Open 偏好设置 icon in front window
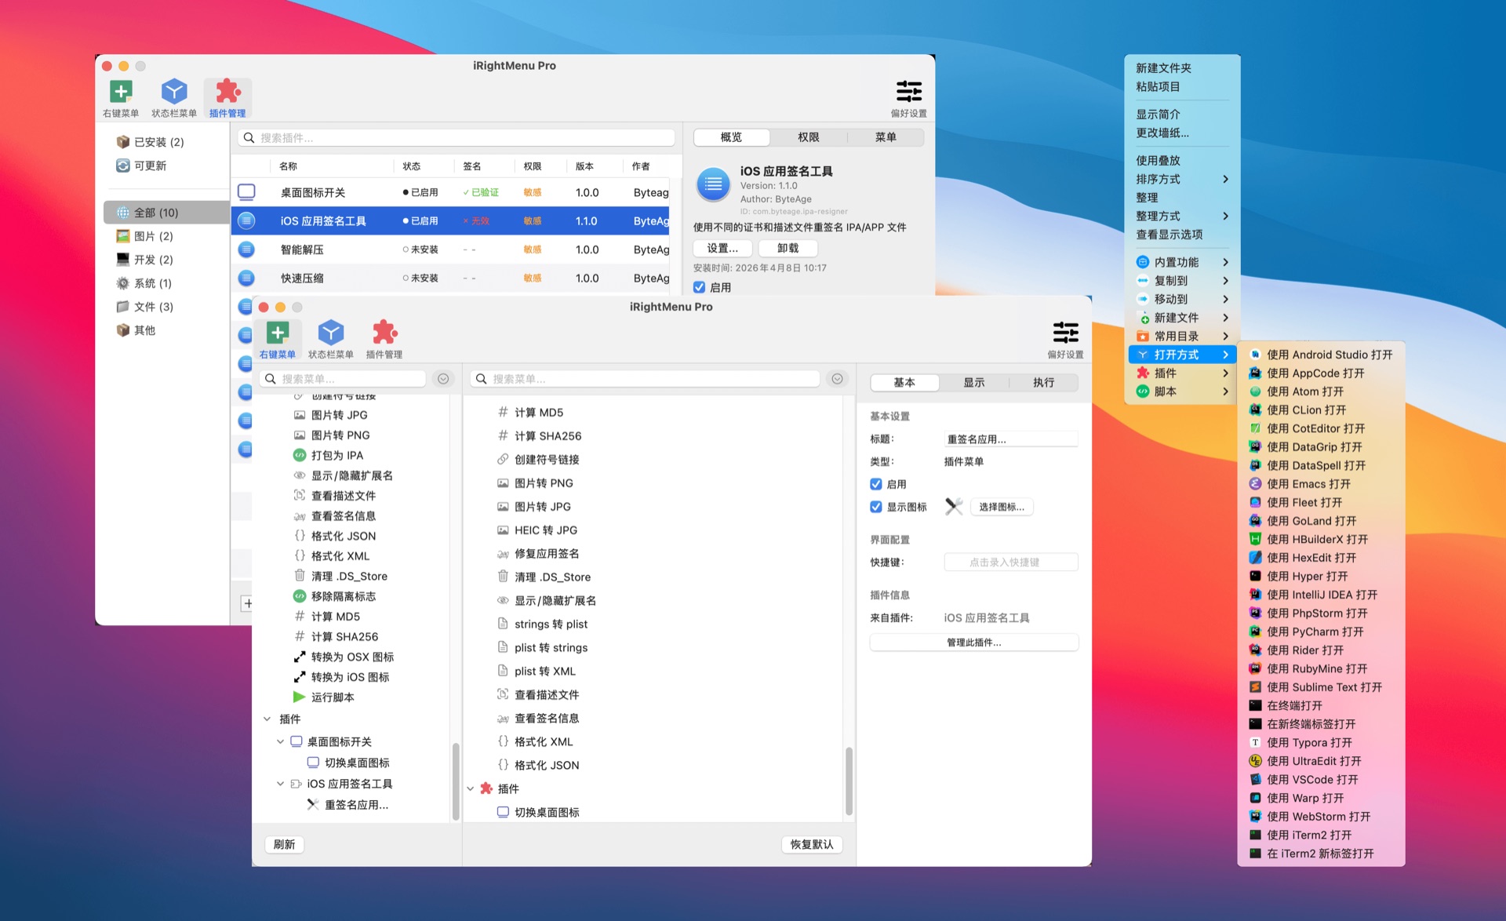The height and width of the screenshot is (921, 1506). click(1065, 333)
